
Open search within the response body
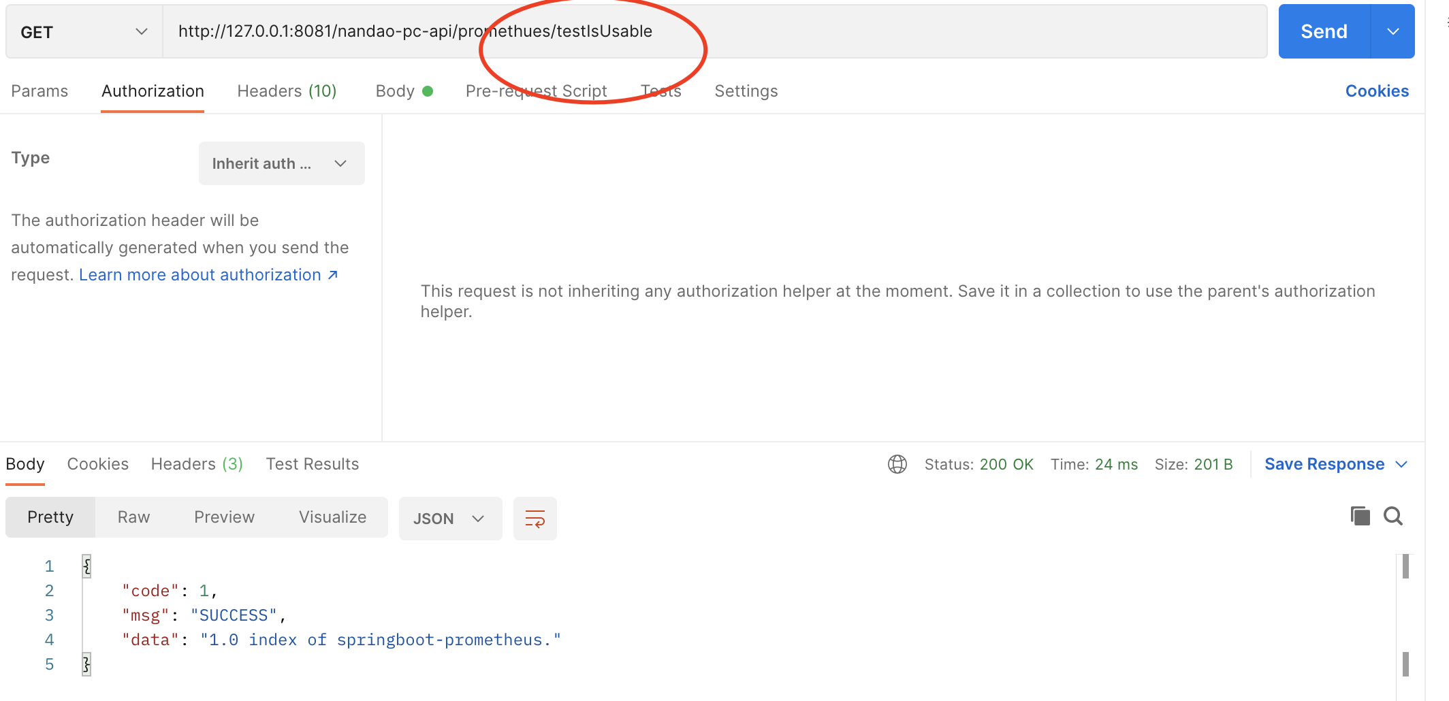click(x=1393, y=516)
